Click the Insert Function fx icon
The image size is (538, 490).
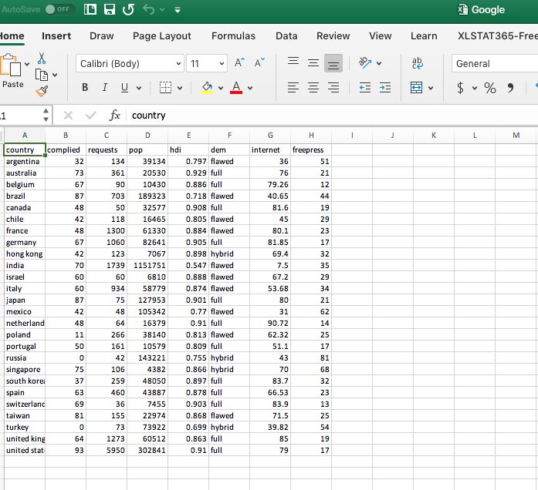[x=114, y=116]
